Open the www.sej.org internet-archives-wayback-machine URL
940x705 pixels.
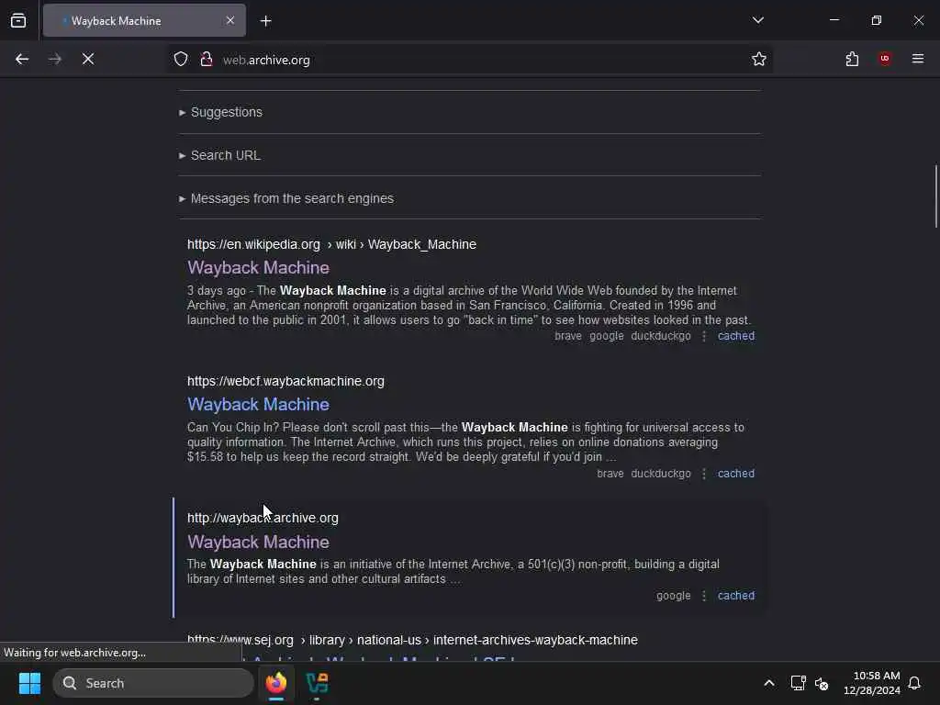pyautogui.click(x=412, y=640)
